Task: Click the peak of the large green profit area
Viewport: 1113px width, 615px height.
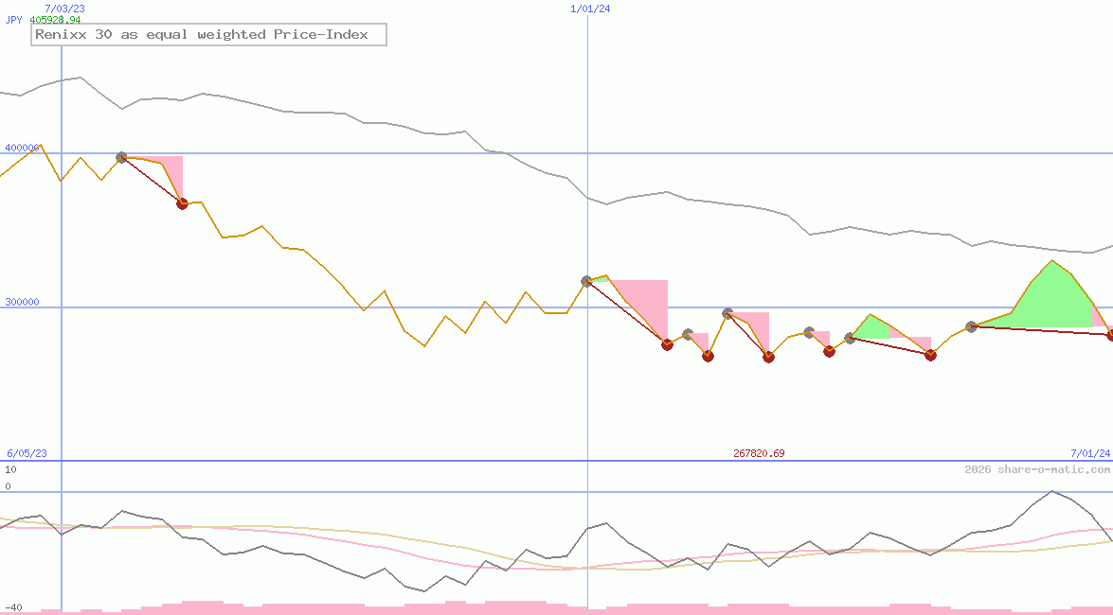Action: tap(1052, 261)
